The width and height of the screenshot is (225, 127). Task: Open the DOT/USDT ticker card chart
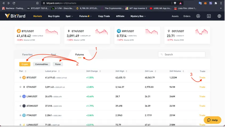click(x=202, y=32)
